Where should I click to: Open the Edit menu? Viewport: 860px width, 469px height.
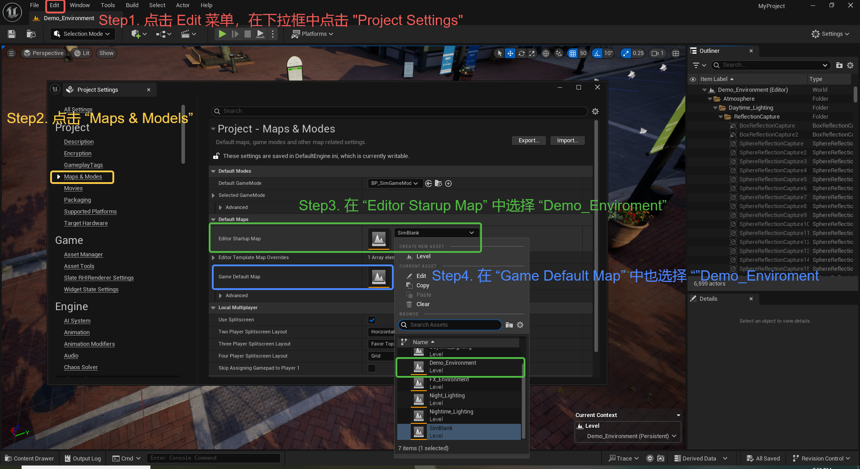point(55,5)
